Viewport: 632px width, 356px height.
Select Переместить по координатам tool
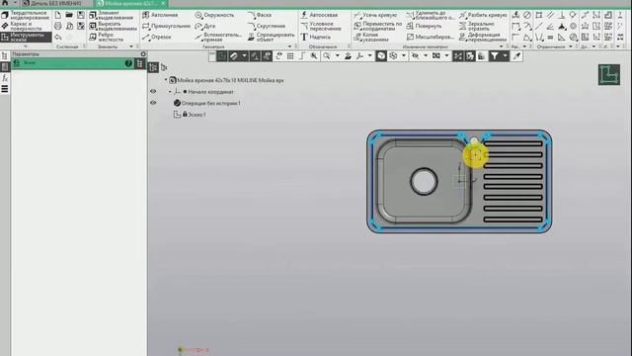(x=378, y=26)
